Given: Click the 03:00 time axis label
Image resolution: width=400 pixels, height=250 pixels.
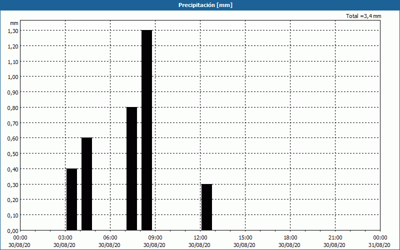Looking at the screenshot, I should tap(65, 238).
